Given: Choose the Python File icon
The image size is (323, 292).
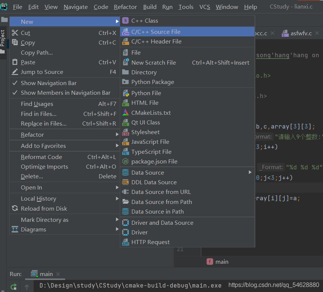Looking at the screenshot, I should [125, 93].
